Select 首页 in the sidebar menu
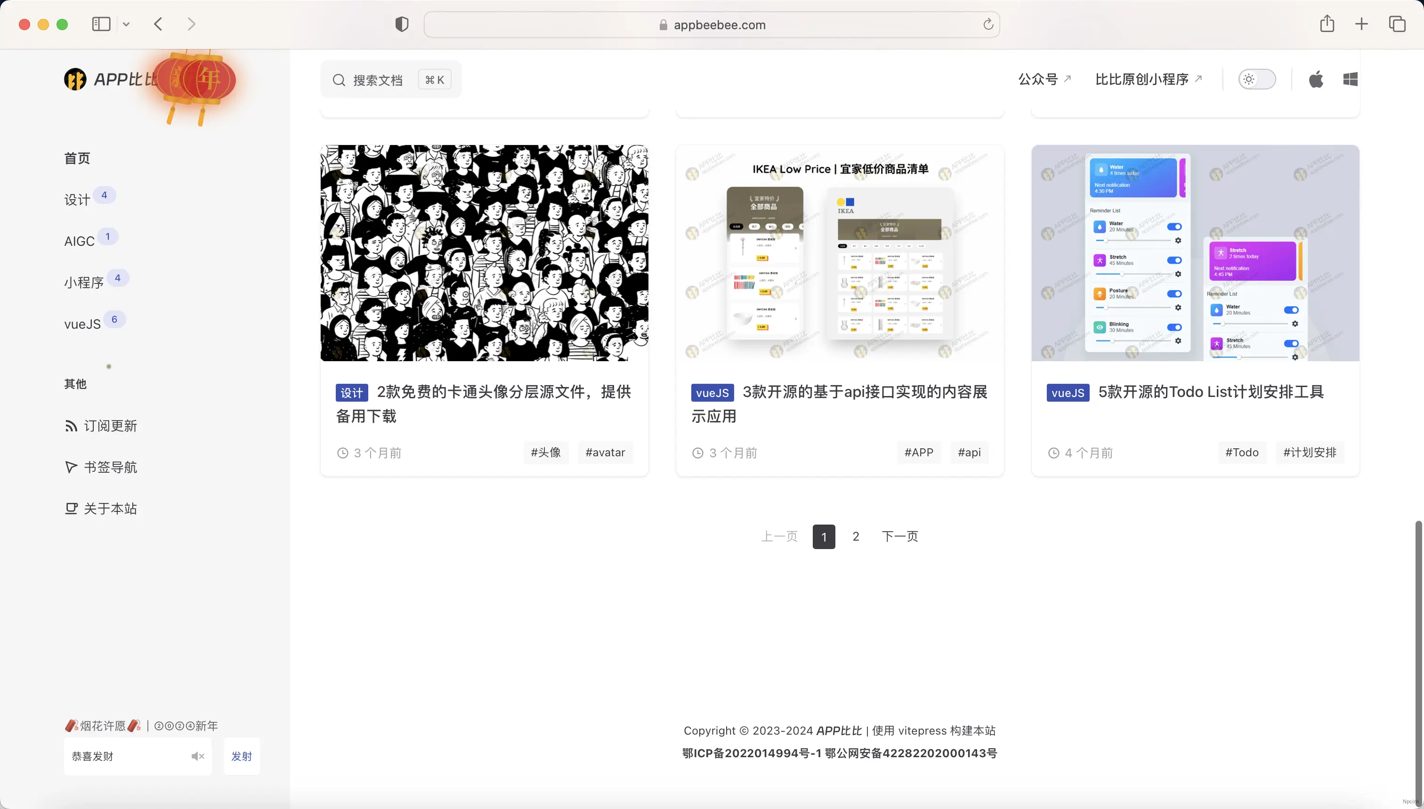 click(77, 158)
